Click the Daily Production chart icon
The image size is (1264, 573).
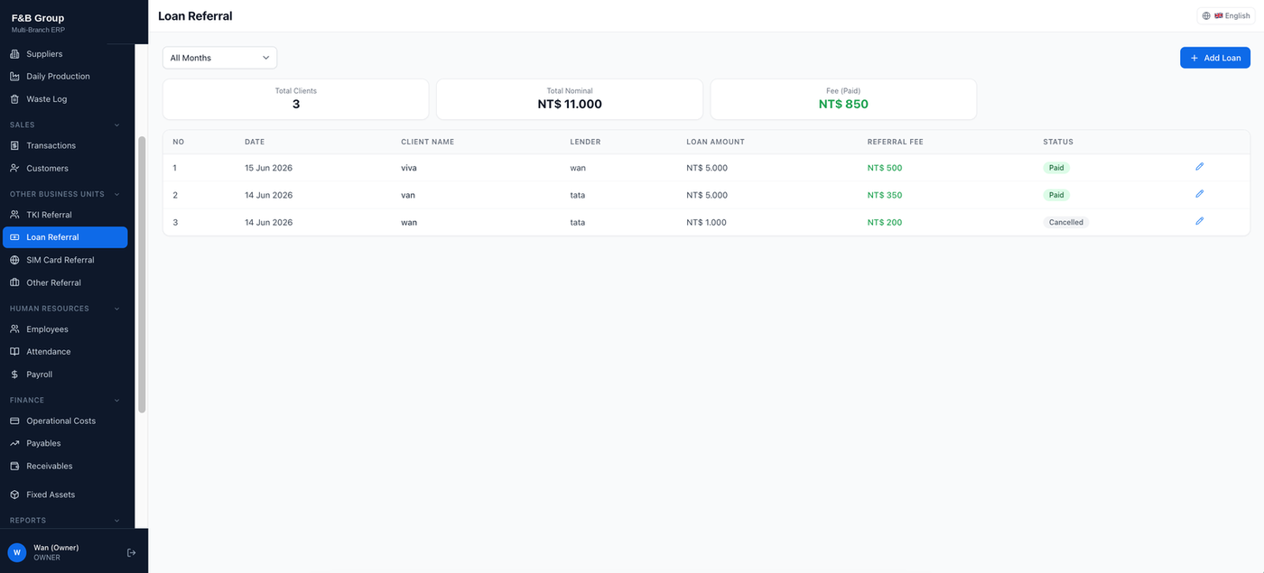[14, 77]
